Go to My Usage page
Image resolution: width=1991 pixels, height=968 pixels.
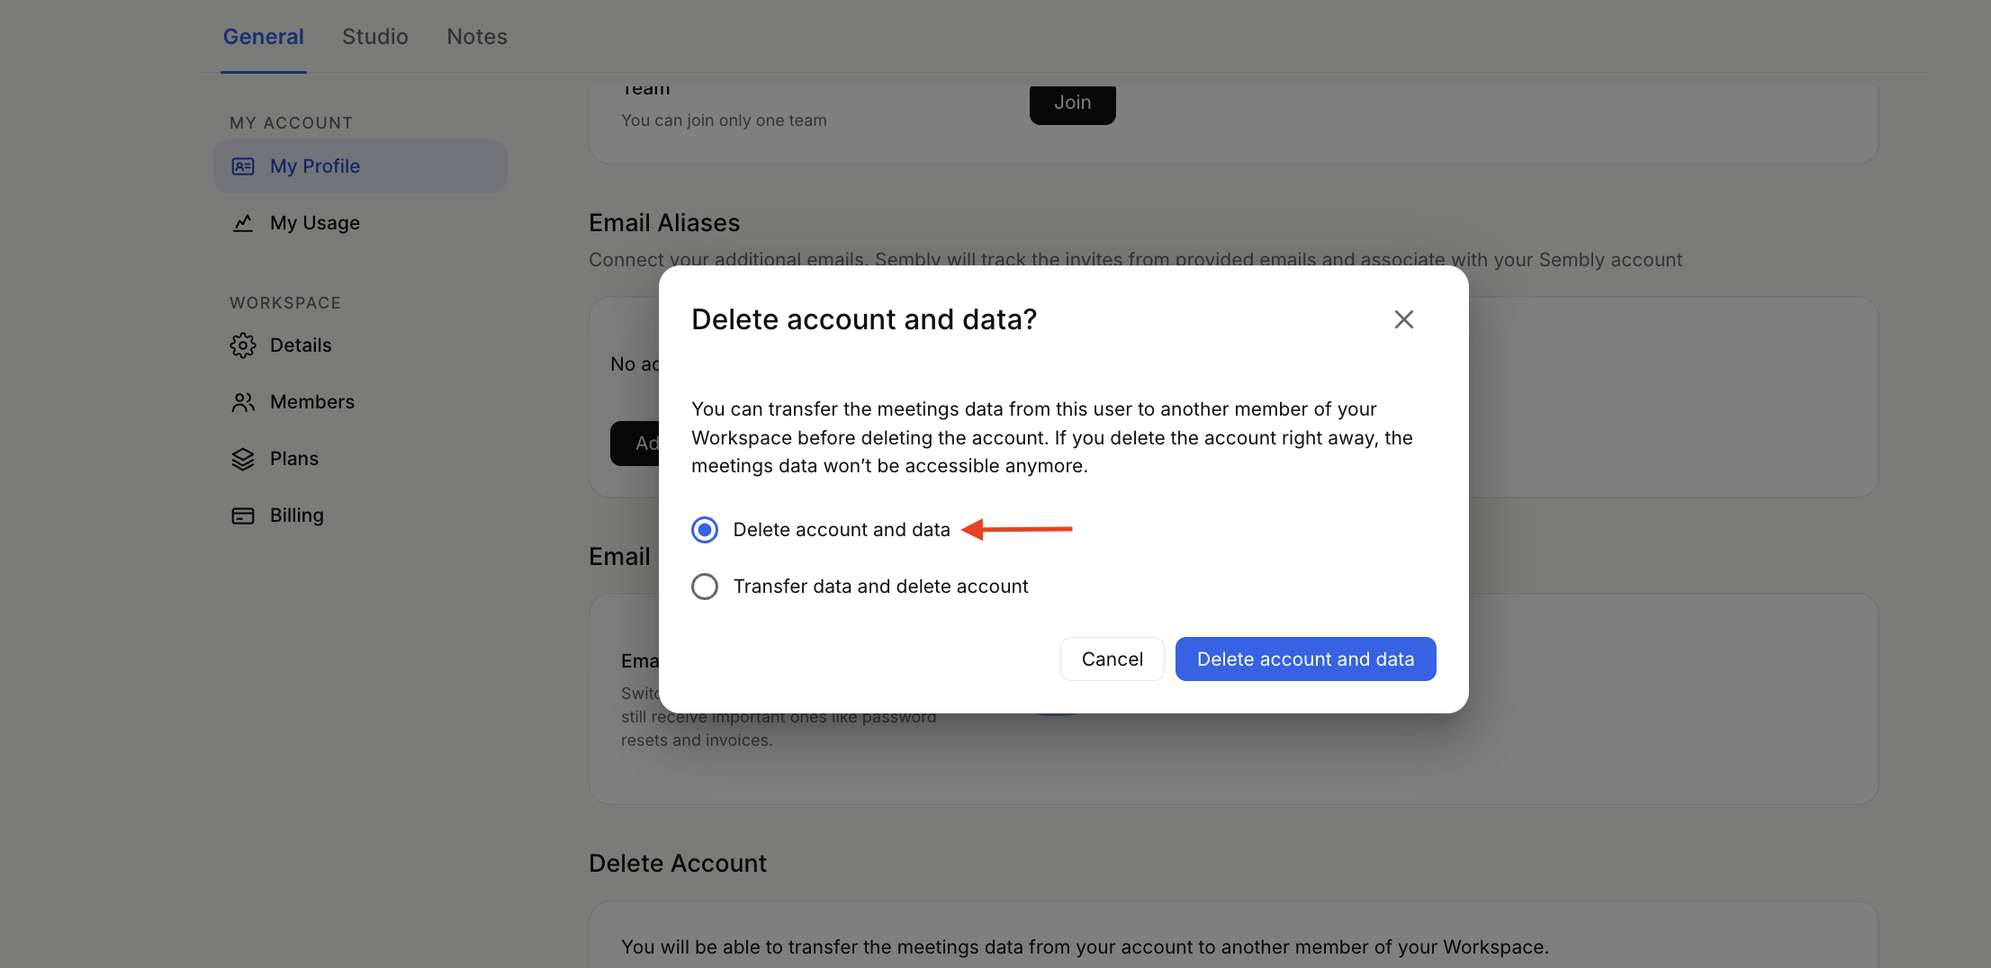[315, 223]
